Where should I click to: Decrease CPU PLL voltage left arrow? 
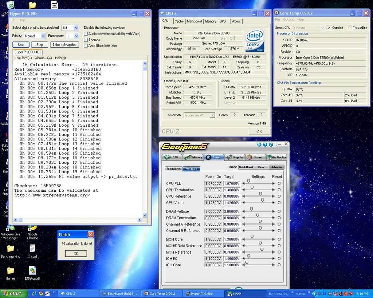click(x=243, y=183)
